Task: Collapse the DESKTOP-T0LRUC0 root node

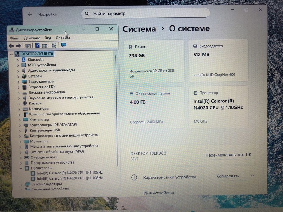Action: [x=11, y=54]
